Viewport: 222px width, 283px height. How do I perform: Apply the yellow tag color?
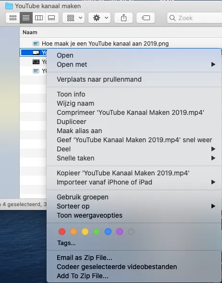tap(85, 232)
